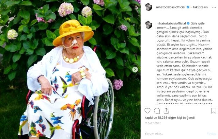Focus the Yorum ekle comment field
The height and width of the screenshot is (139, 218).
[174, 134]
